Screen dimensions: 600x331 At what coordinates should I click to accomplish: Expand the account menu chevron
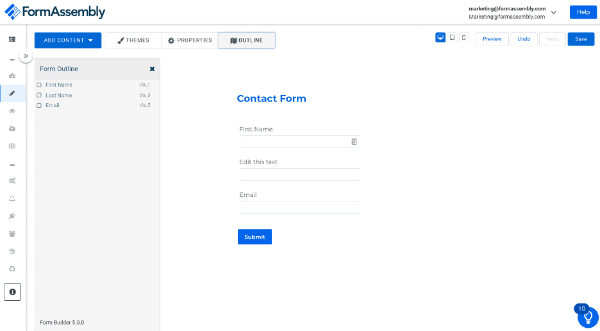[x=554, y=12]
